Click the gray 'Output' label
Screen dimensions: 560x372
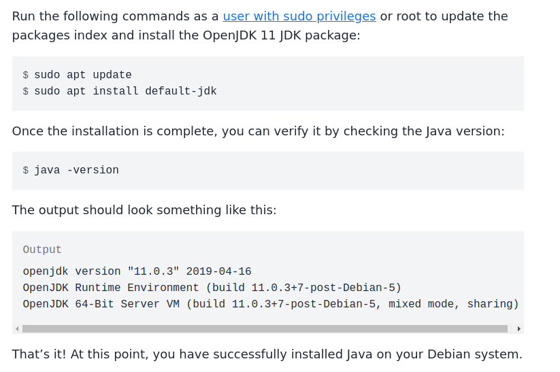pyautogui.click(x=42, y=250)
